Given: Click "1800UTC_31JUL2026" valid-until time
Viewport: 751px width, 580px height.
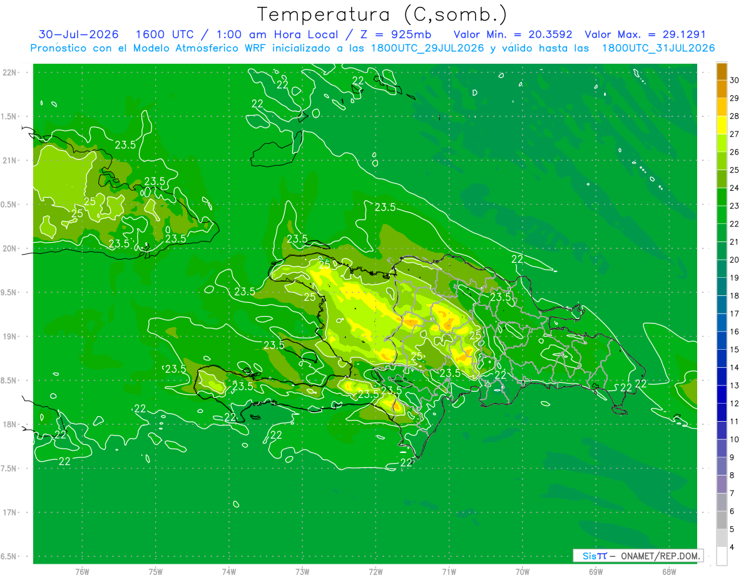Looking at the screenshot, I should coord(658,48).
